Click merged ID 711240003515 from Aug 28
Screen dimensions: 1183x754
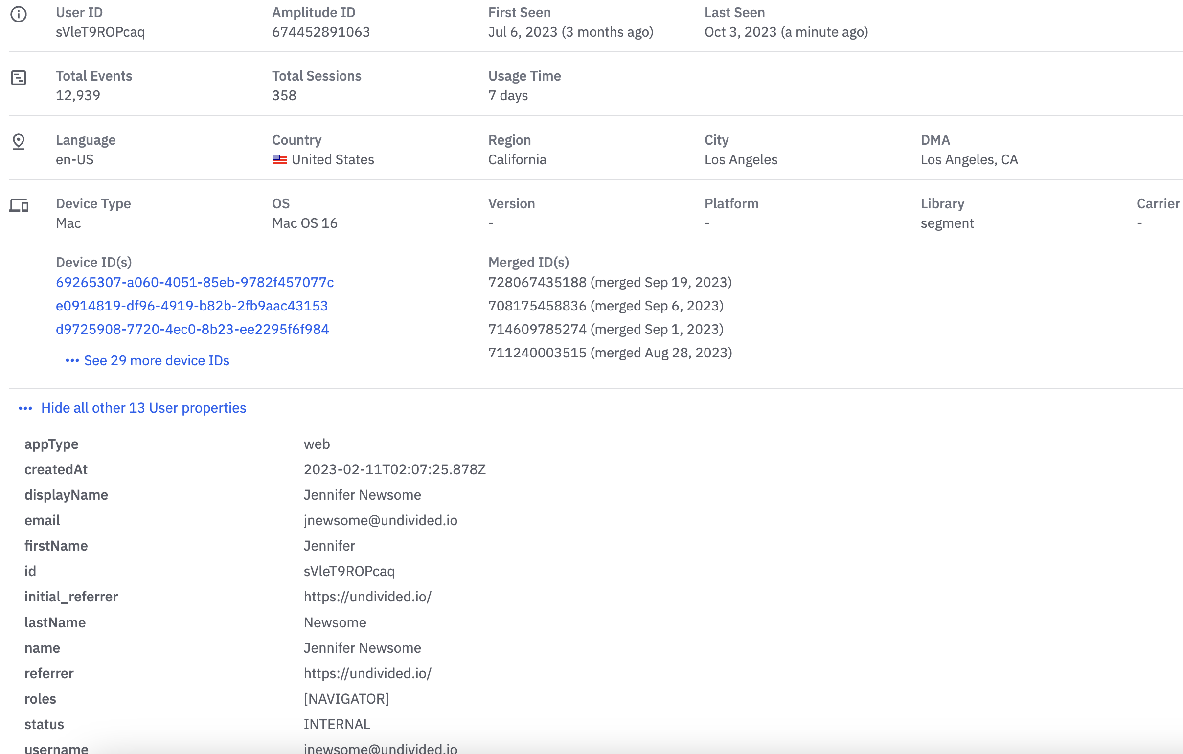click(x=610, y=353)
